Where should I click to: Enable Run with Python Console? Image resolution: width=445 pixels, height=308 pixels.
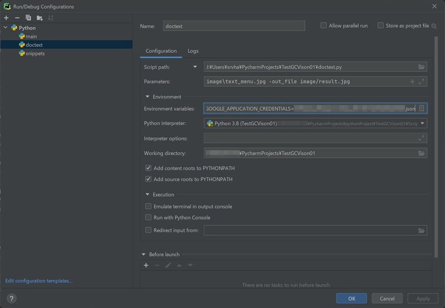pos(148,217)
